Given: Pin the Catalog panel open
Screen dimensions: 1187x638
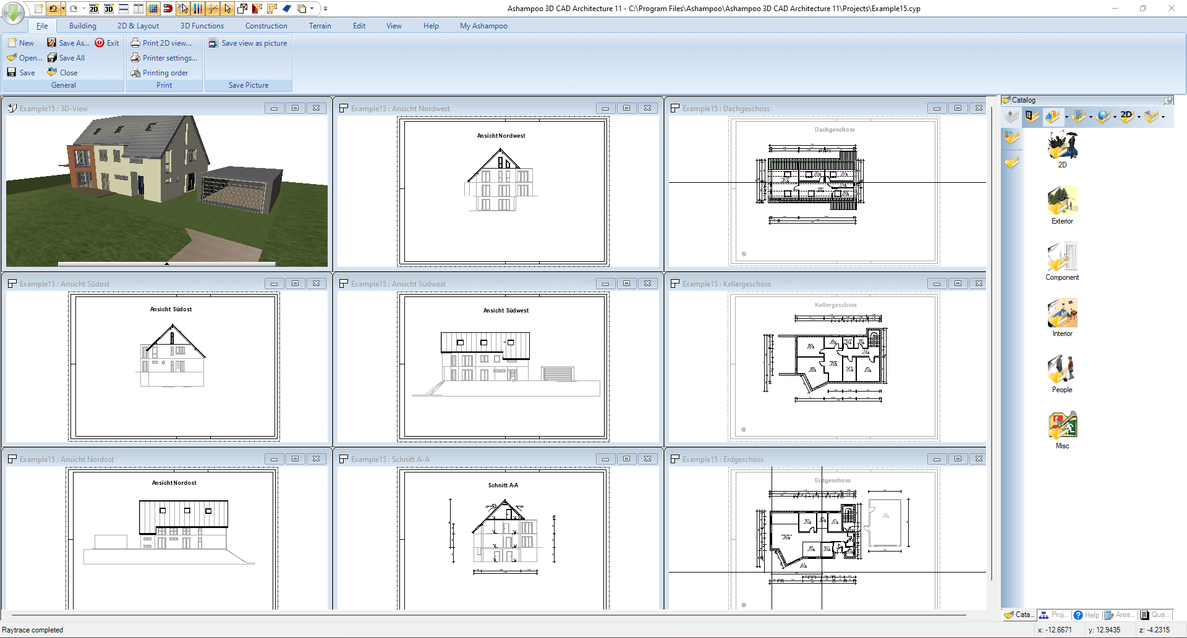Looking at the screenshot, I should tap(1168, 100).
